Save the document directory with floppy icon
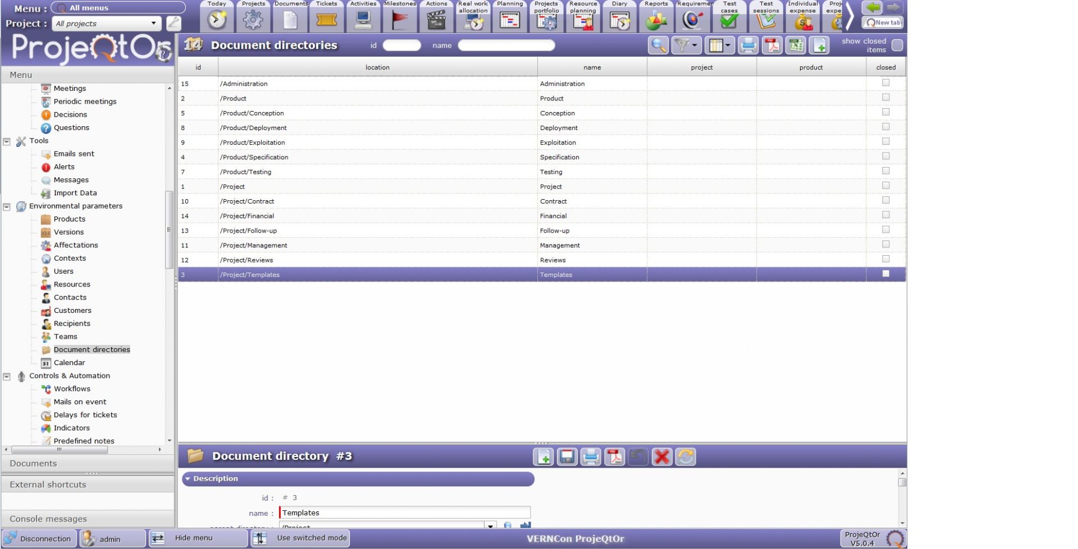Viewport: 1078px width, 549px height. click(567, 457)
